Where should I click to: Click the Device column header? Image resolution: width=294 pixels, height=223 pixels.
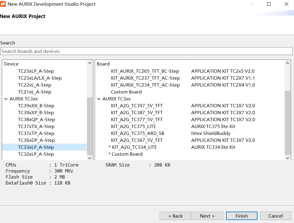click(x=11, y=64)
